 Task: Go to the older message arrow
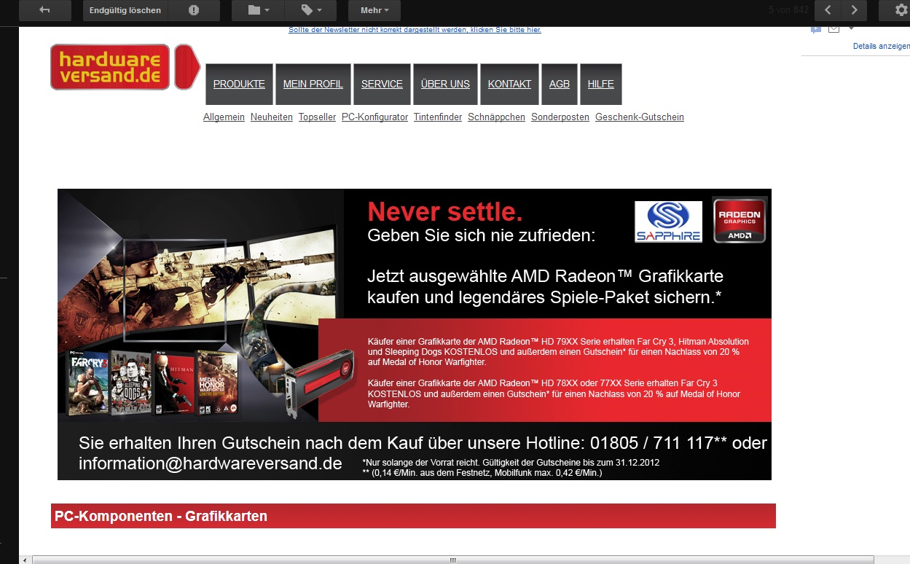pyautogui.click(x=854, y=10)
